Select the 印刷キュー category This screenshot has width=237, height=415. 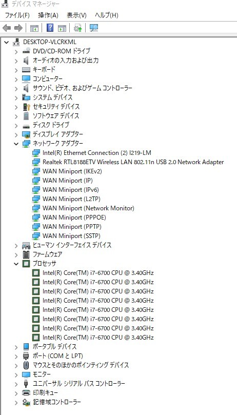pos(45,393)
